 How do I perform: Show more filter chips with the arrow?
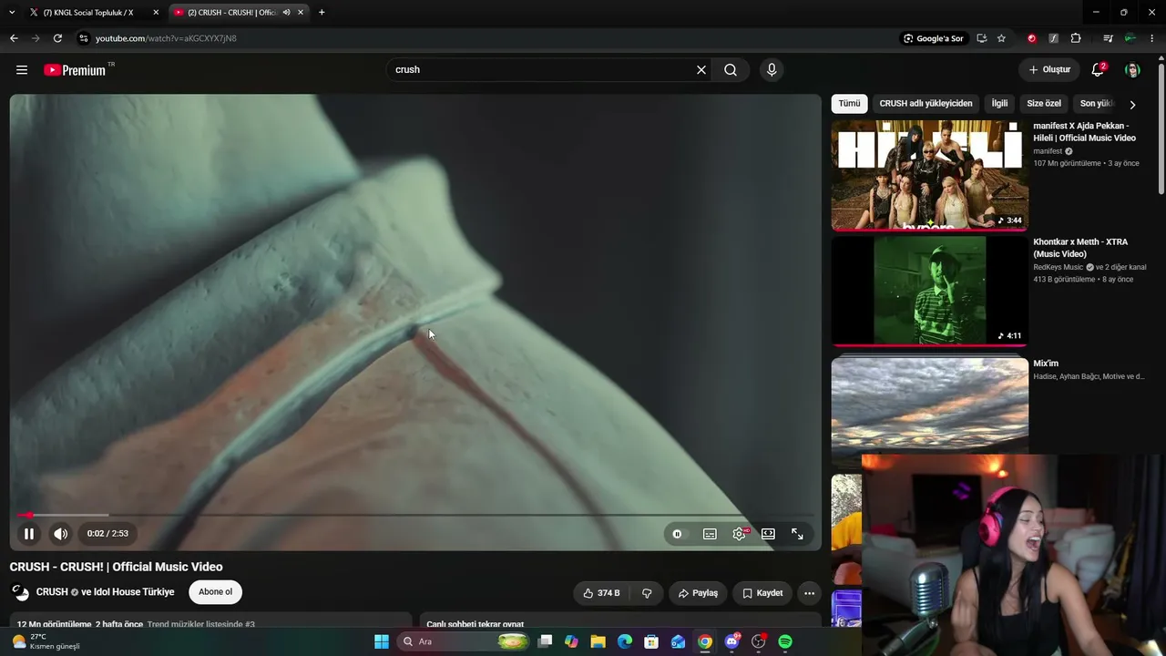(1132, 105)
